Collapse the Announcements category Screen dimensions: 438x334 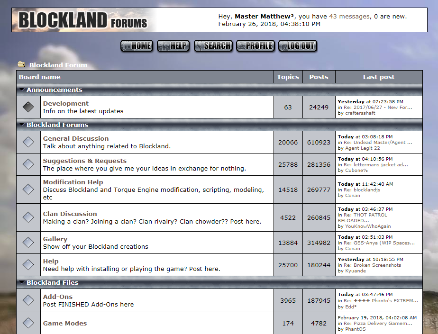(22, 90)
